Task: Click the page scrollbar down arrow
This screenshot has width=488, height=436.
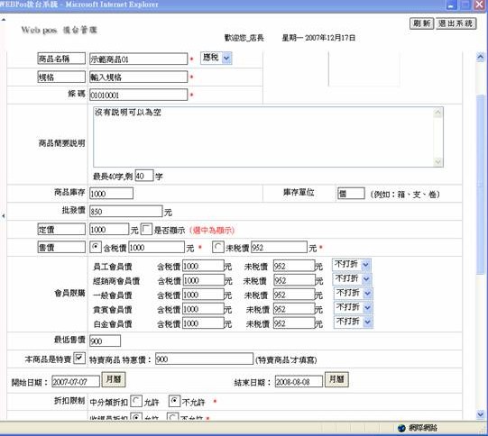Action: click(481, 413)
